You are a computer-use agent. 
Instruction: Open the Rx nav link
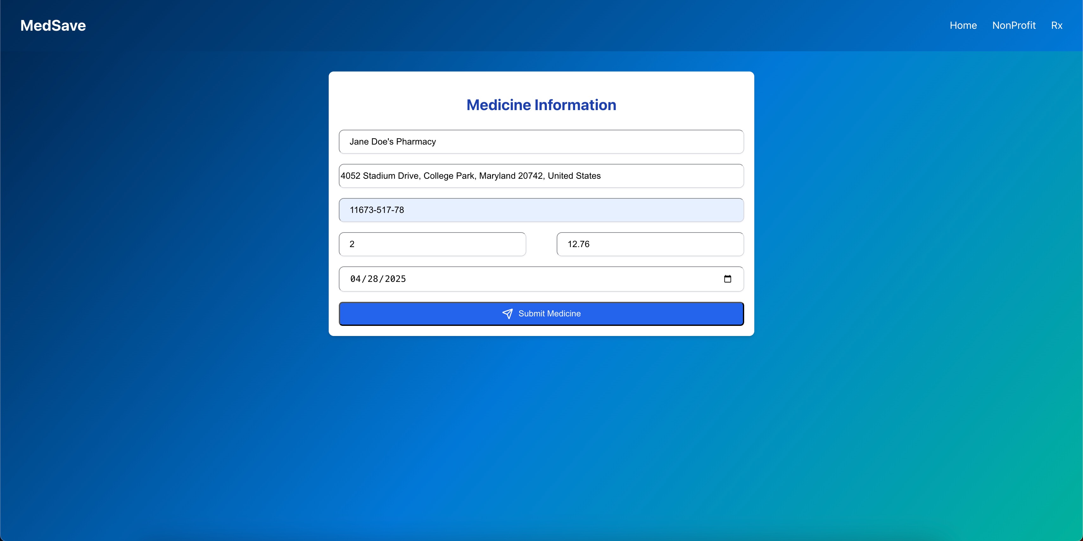point(1056,26)
